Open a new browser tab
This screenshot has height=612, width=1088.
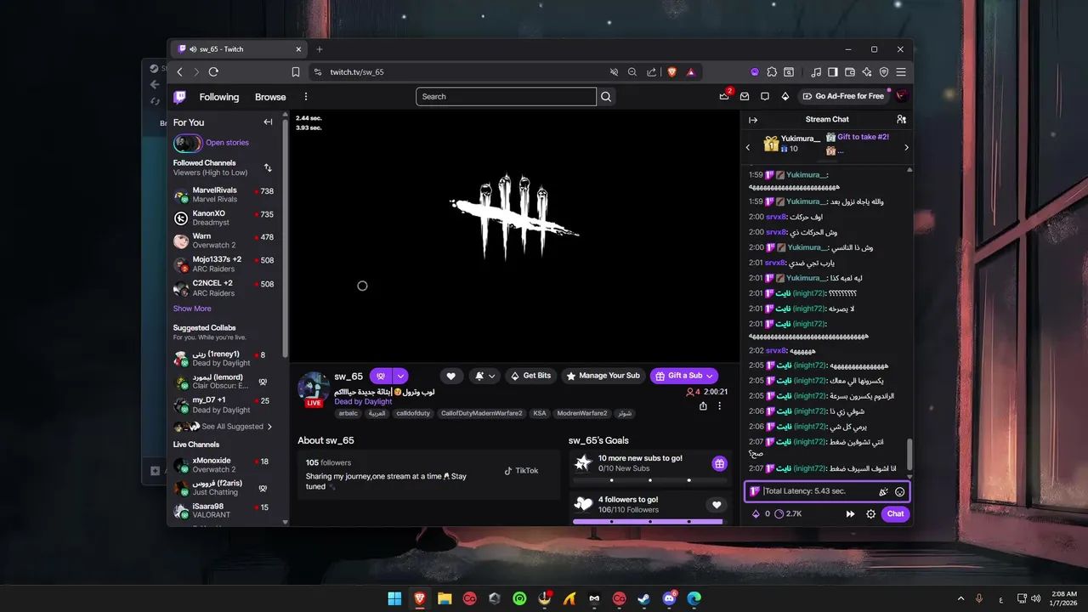point(320,49)
